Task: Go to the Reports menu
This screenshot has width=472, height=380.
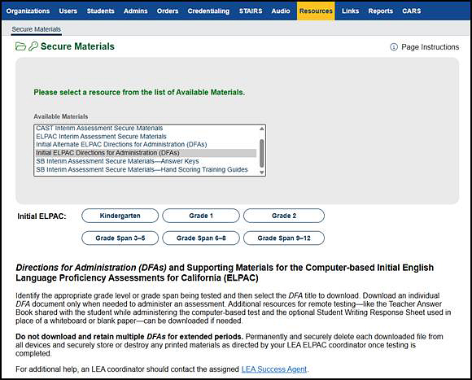Action: pyautogui.click(x=381, y=11)
